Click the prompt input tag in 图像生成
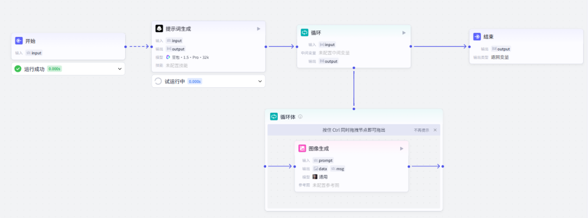The image size is (588, 218). pos(323,161)
